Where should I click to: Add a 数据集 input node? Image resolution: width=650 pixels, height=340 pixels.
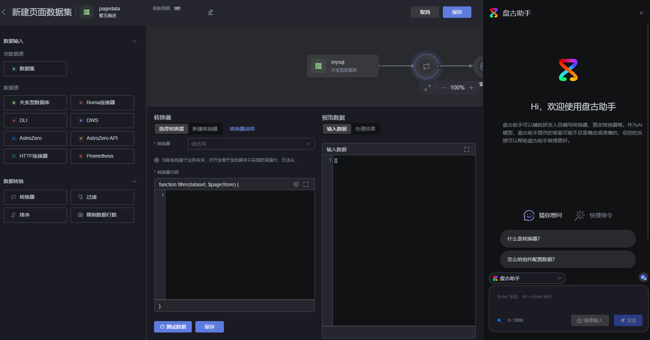point(35,69)
